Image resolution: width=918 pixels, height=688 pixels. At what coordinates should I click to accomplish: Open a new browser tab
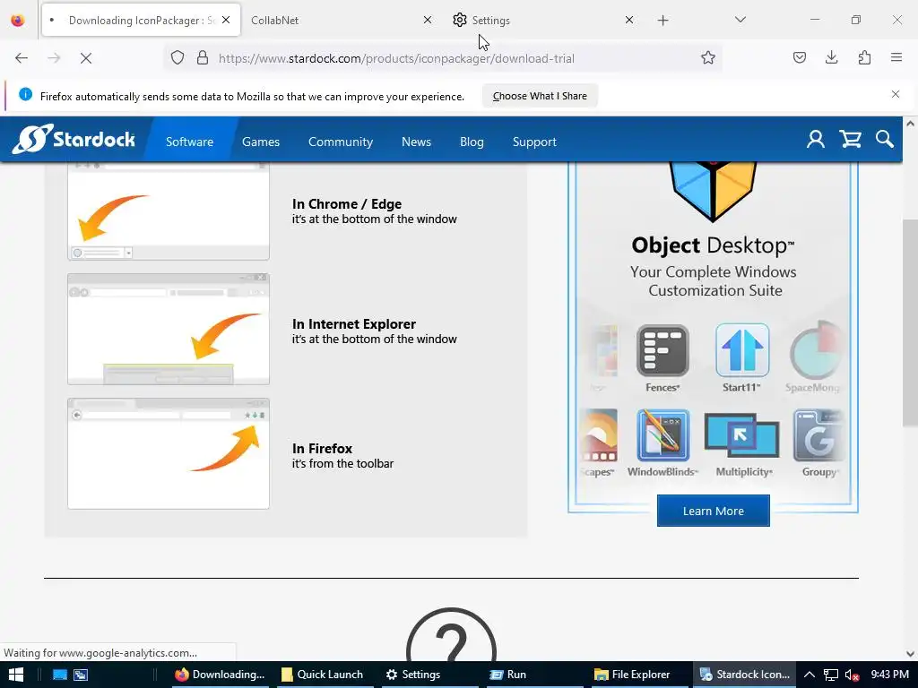coord(663,21)
